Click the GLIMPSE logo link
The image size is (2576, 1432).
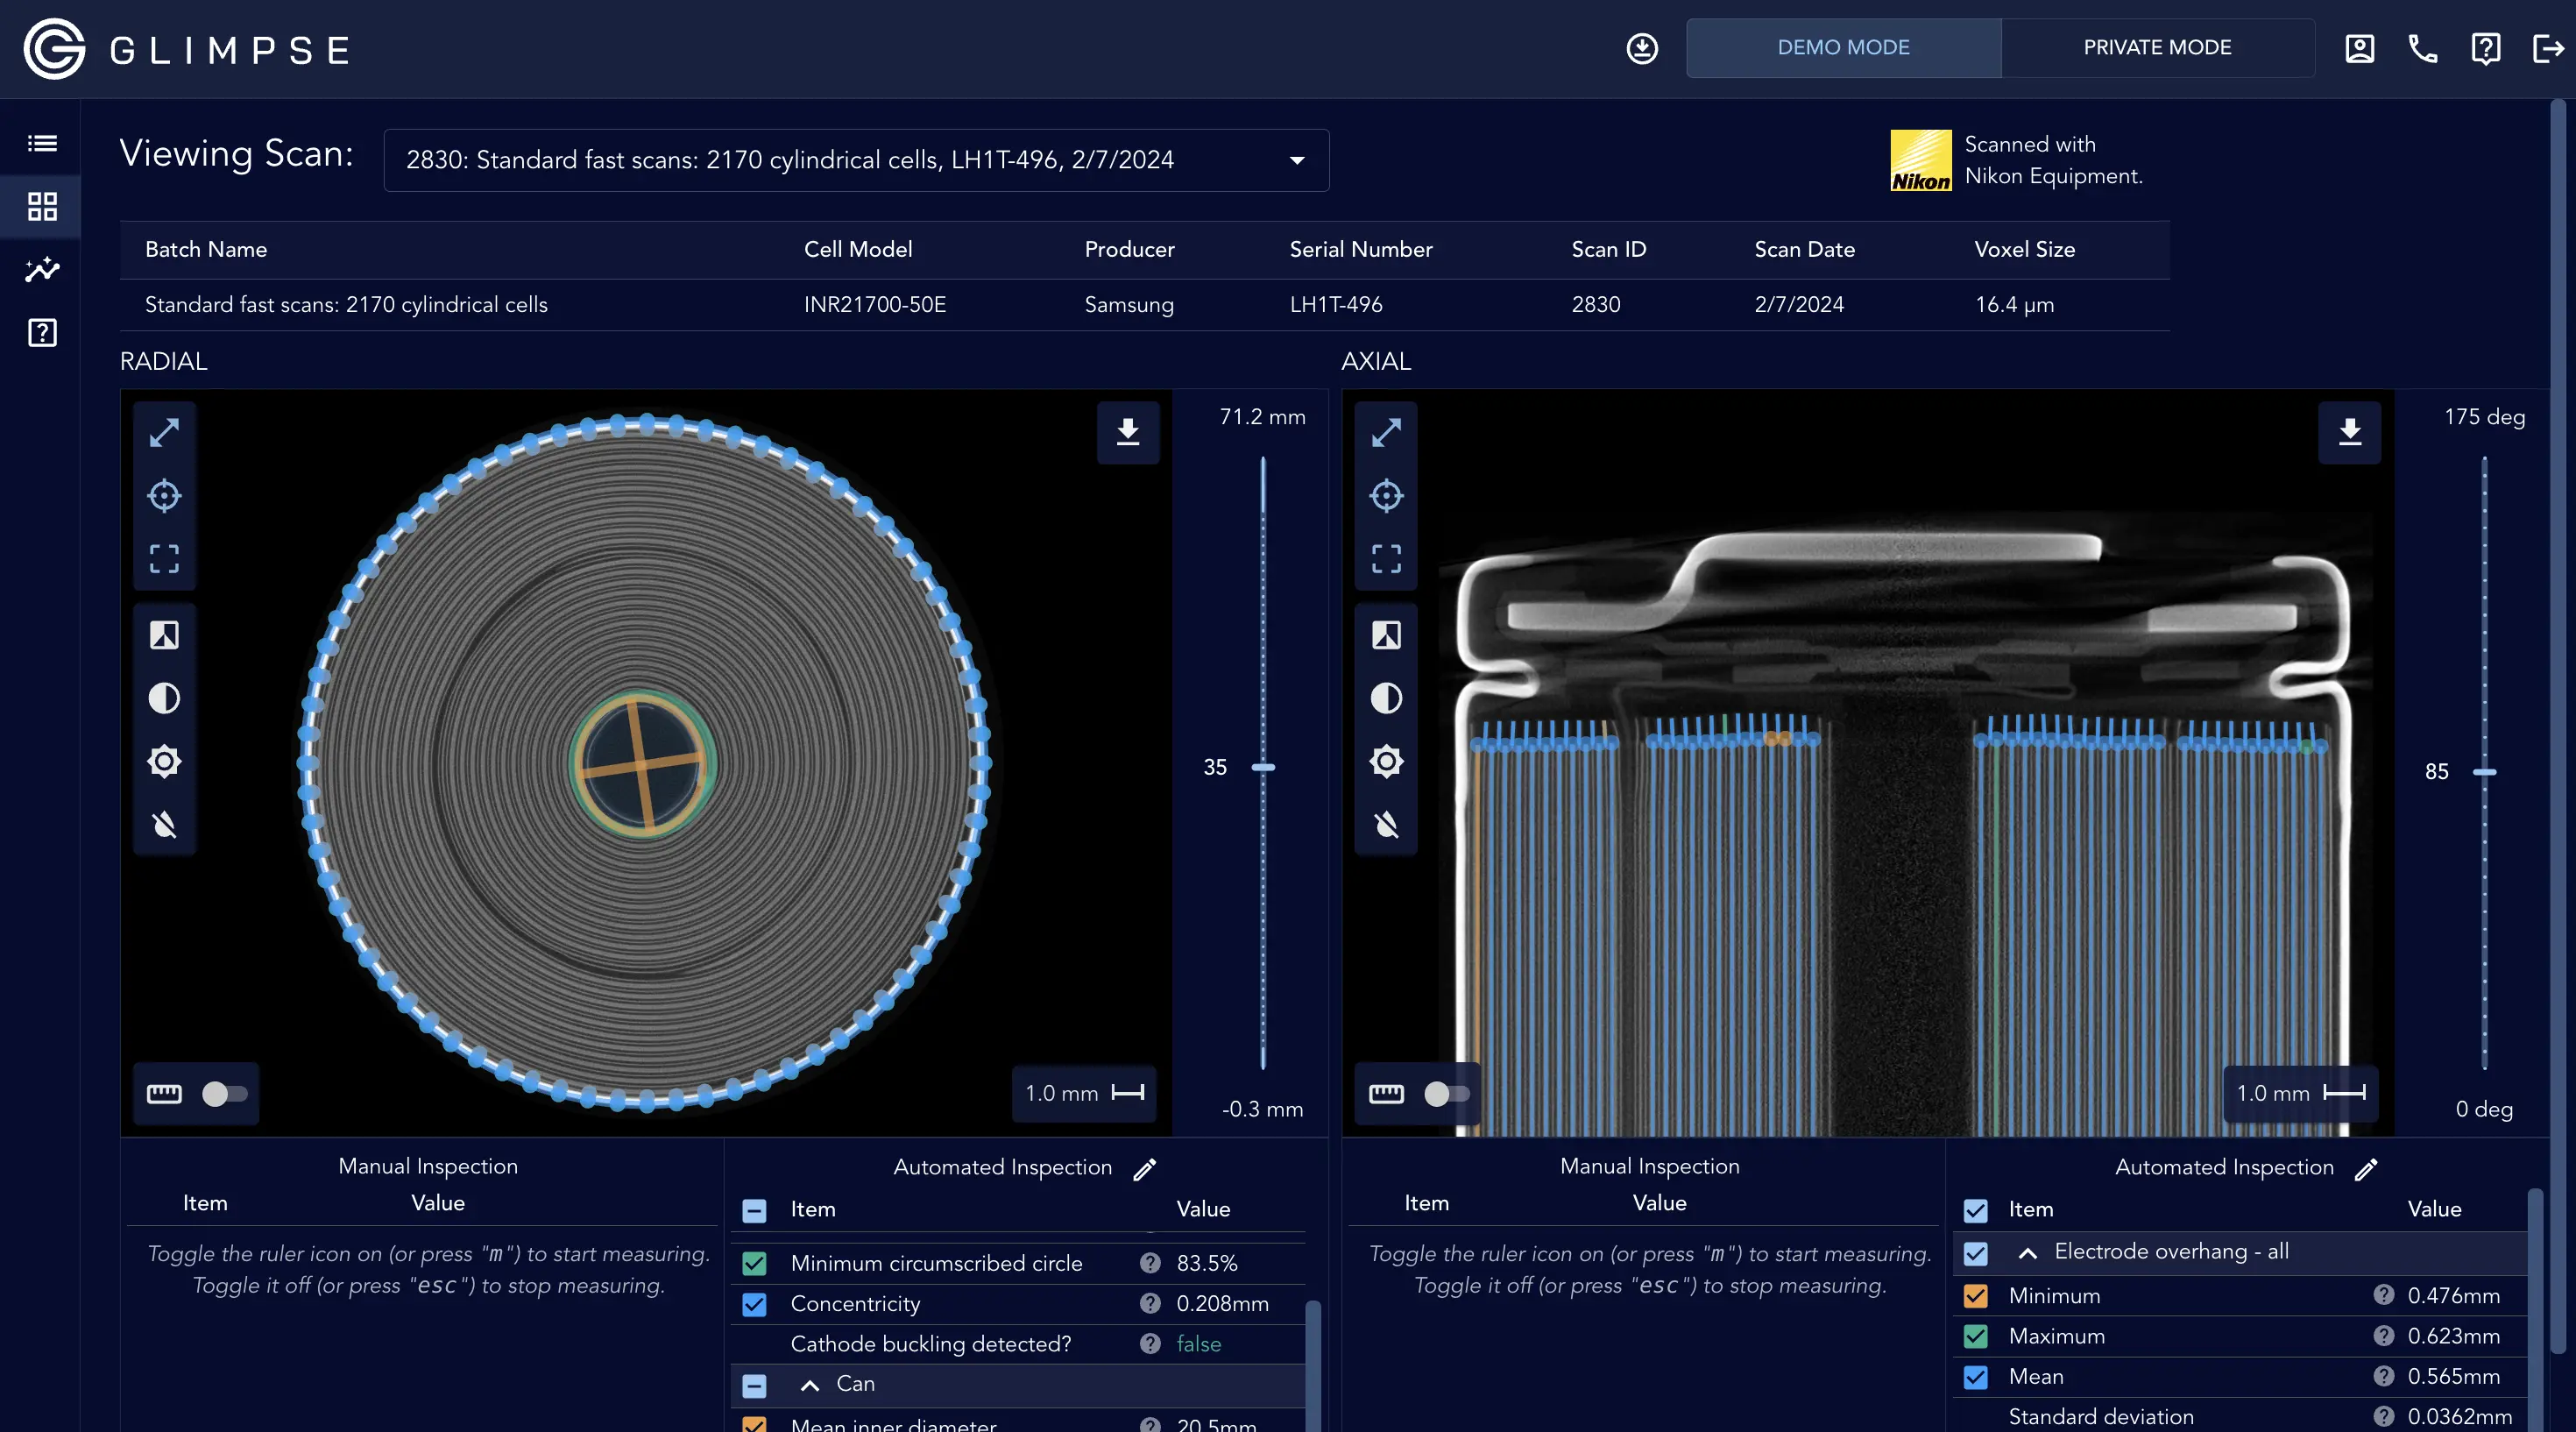[188, 49]
